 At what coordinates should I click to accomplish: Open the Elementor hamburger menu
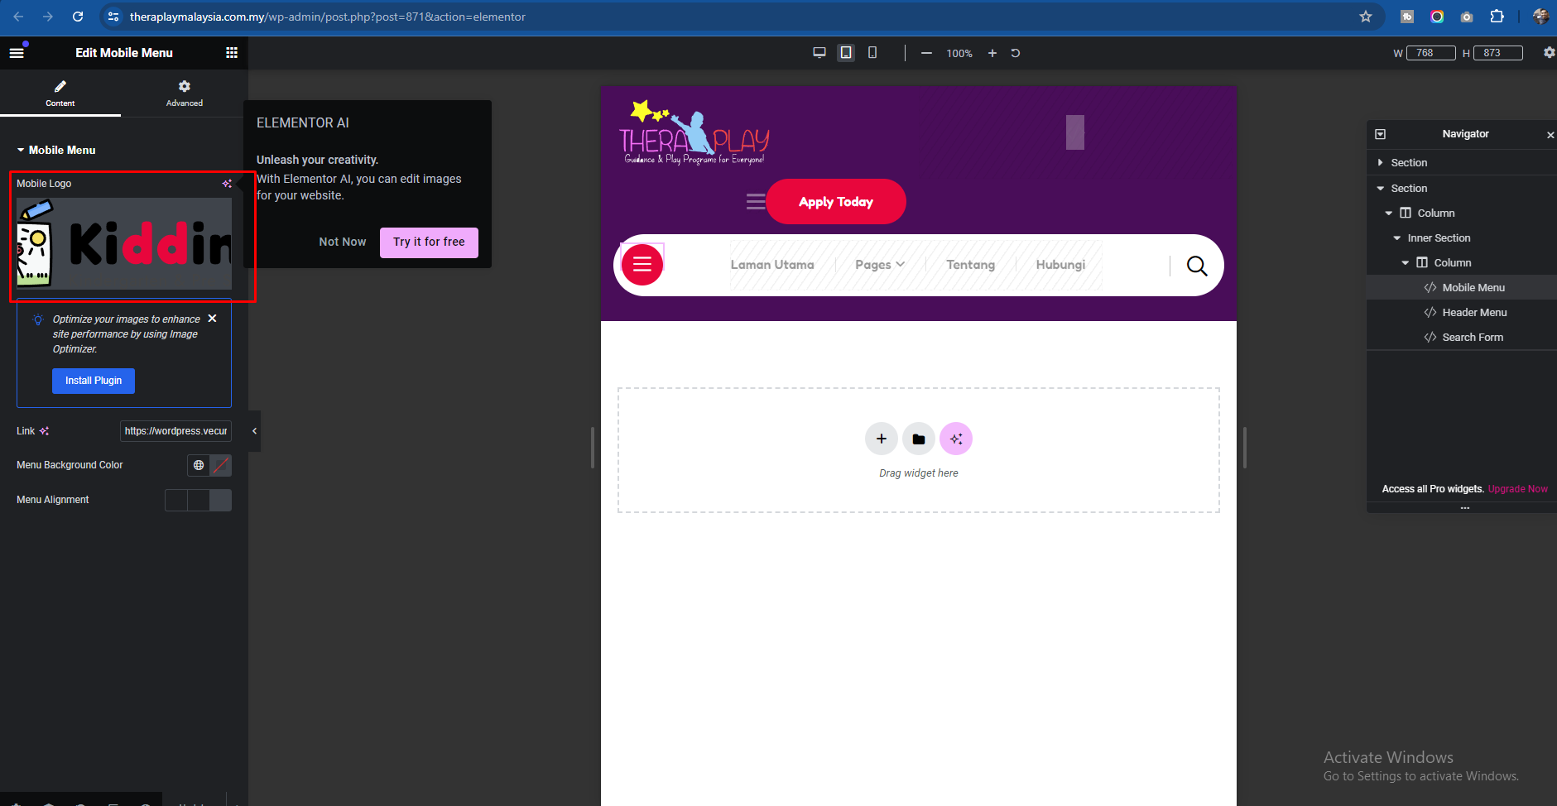coord(17,53)
